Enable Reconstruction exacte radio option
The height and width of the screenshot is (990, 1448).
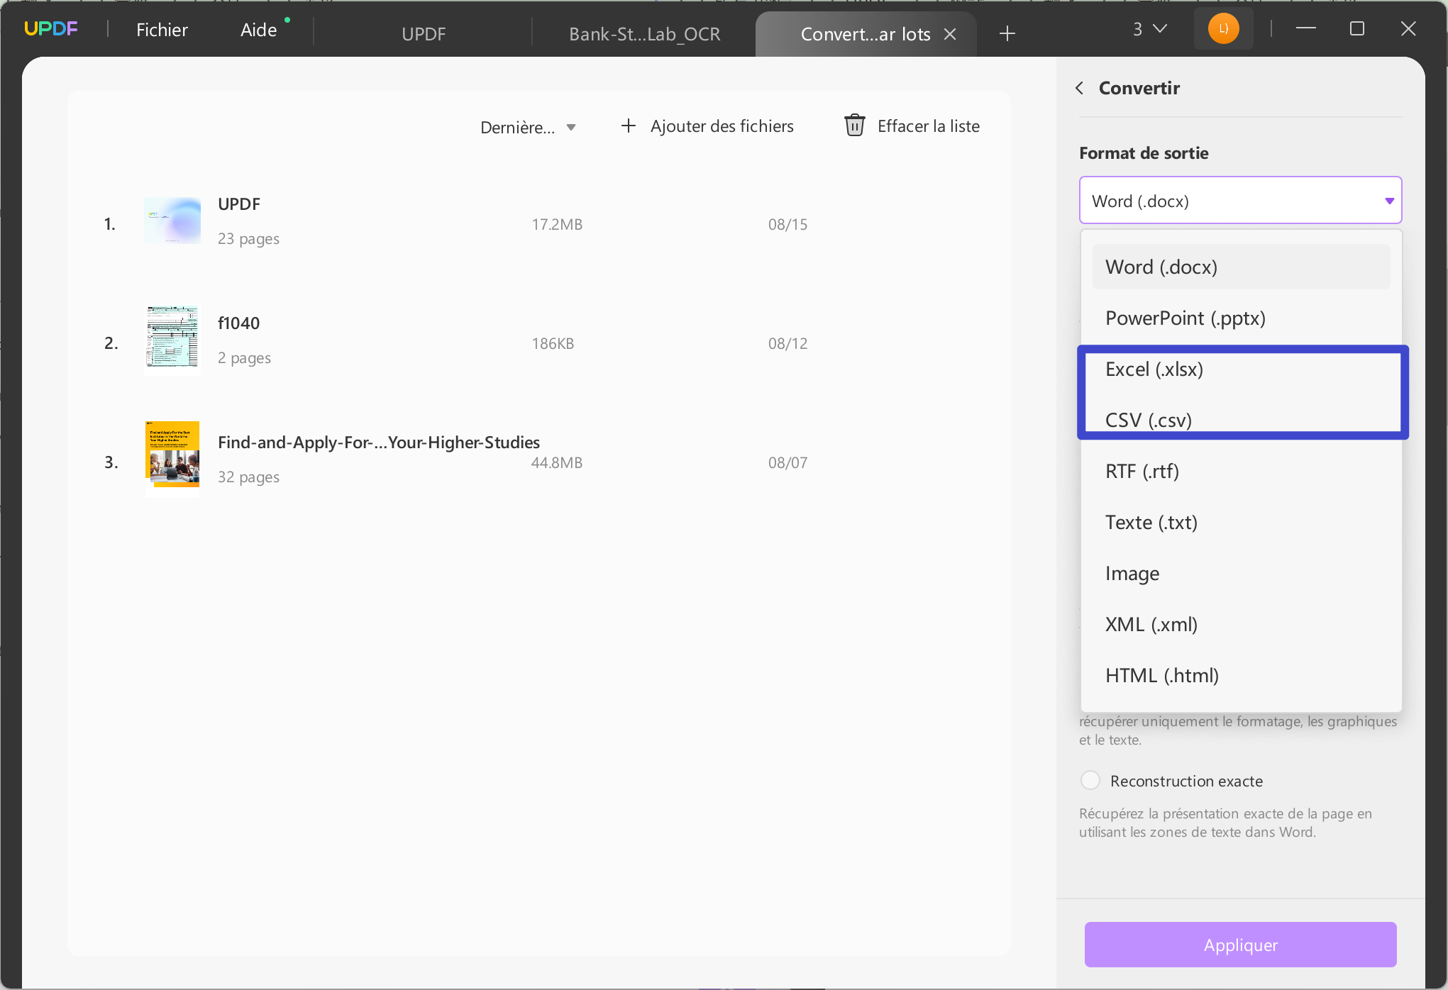(x=1090, y=781)
